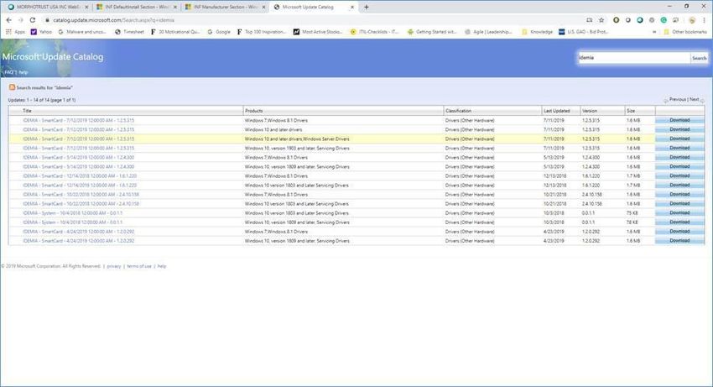Image resolution: width=713 pixels, height=387 pixels.
Task: Open the FAQ link in the header
Action: [9, 72]
